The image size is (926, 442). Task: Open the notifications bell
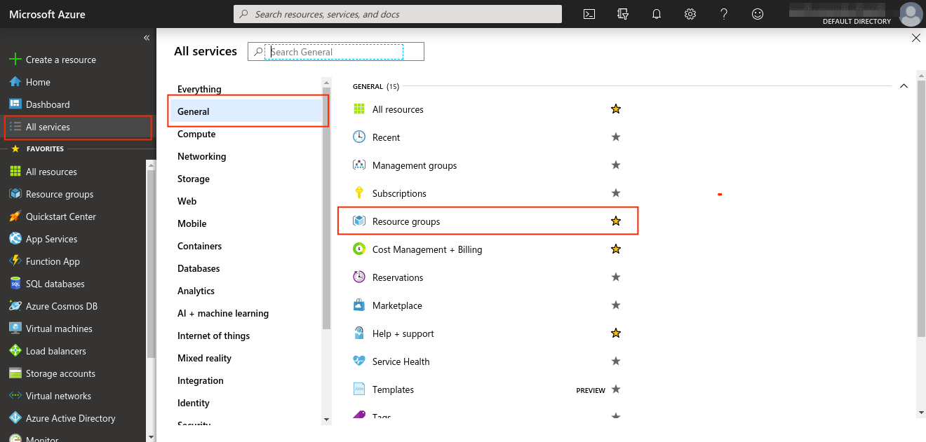[x=657, y=14]
